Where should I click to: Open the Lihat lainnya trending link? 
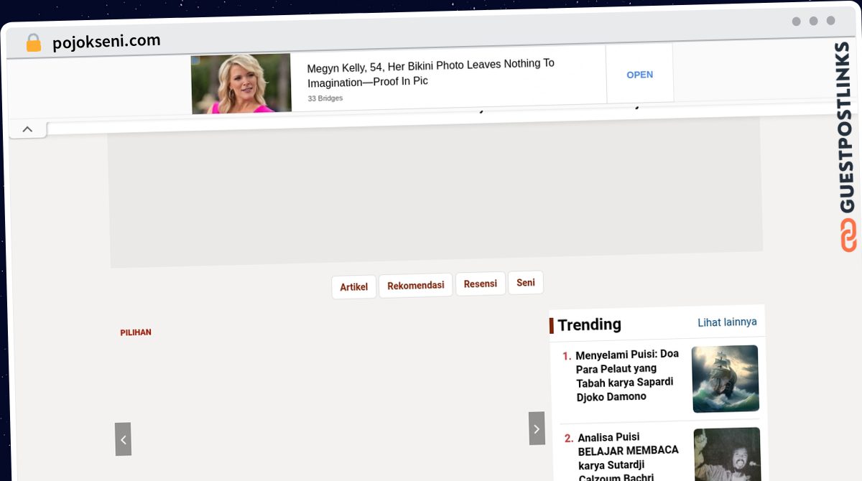click(x=727, y=322)
